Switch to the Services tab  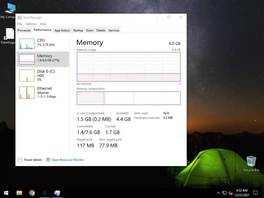[x=114, y=30]
